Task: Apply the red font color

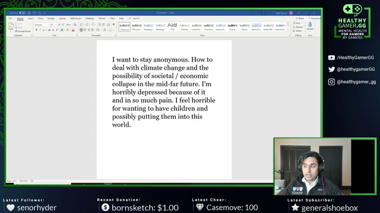Action: [73, 30]
